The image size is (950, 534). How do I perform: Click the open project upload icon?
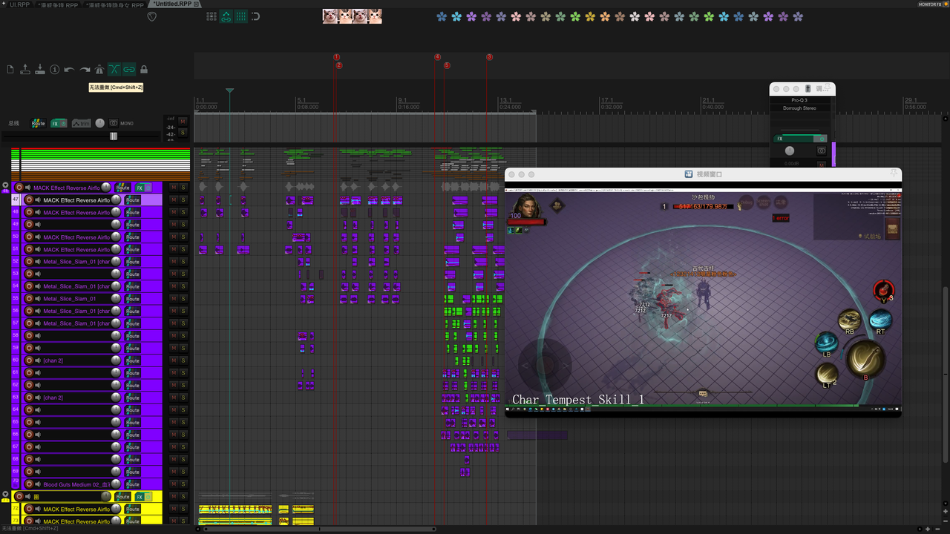click(x=25, y=70)
